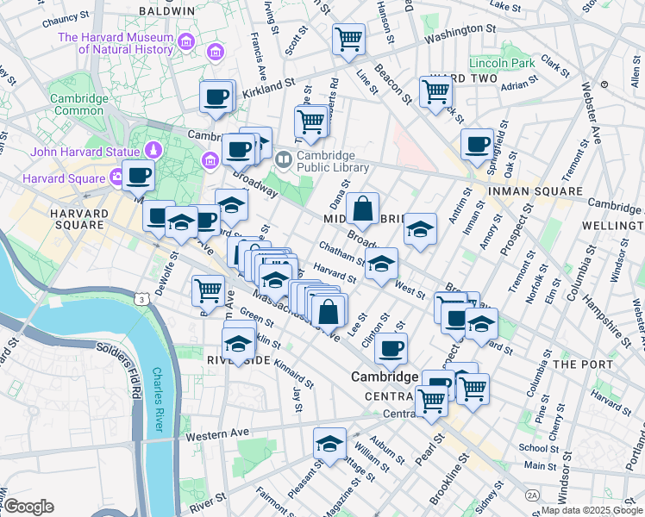Select the Kinnaird St label
This screenshot has width=645, height=517.
294,374
